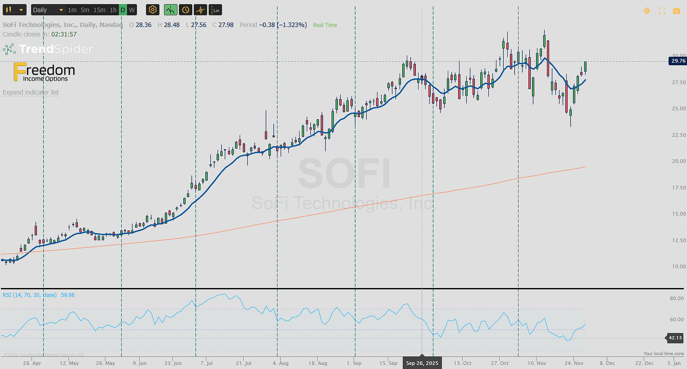Switch to the 15m timeframe

(x=99, y=10)
